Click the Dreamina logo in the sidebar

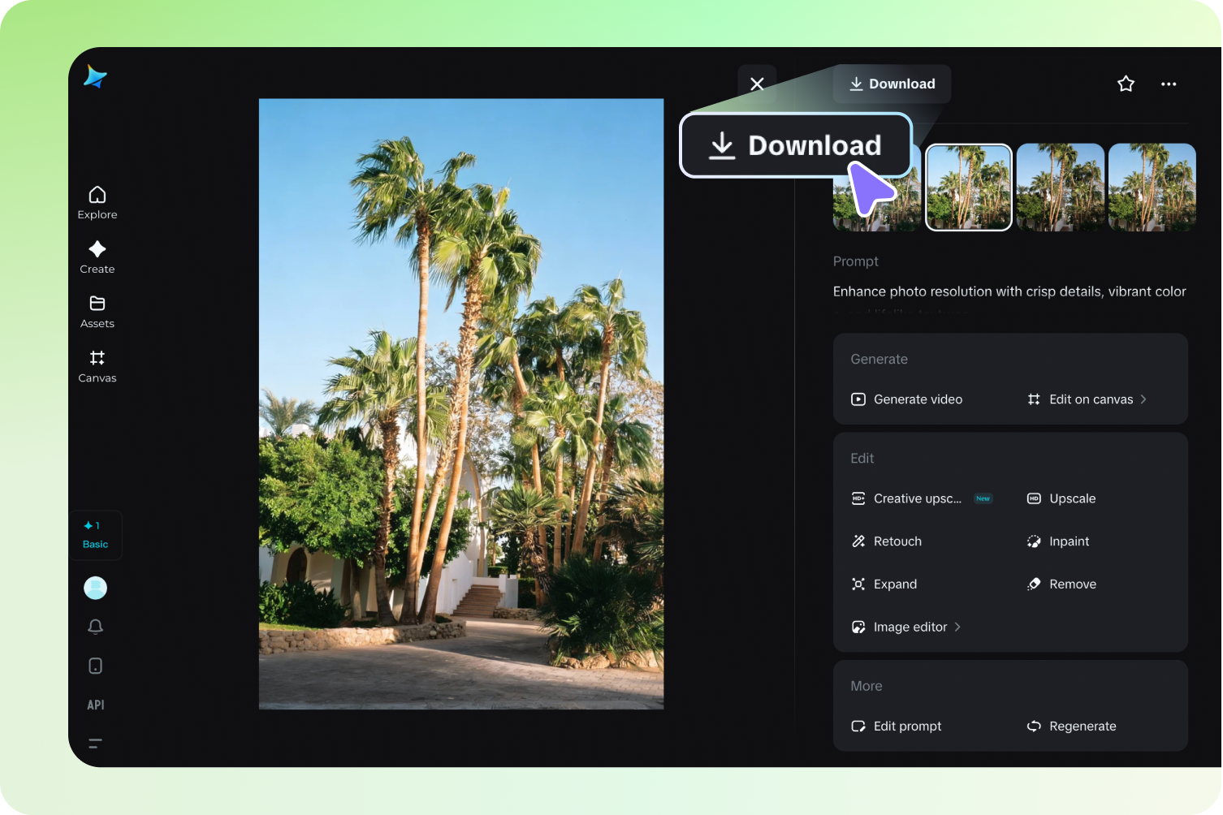tap(95, 76)
